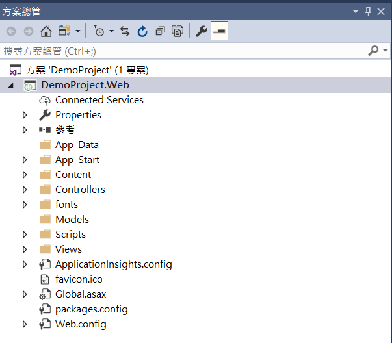The width and height of the screenshot is (392, 343).
Task: Collapse the DemoProject.Web project node
Action: click(11, 85)
